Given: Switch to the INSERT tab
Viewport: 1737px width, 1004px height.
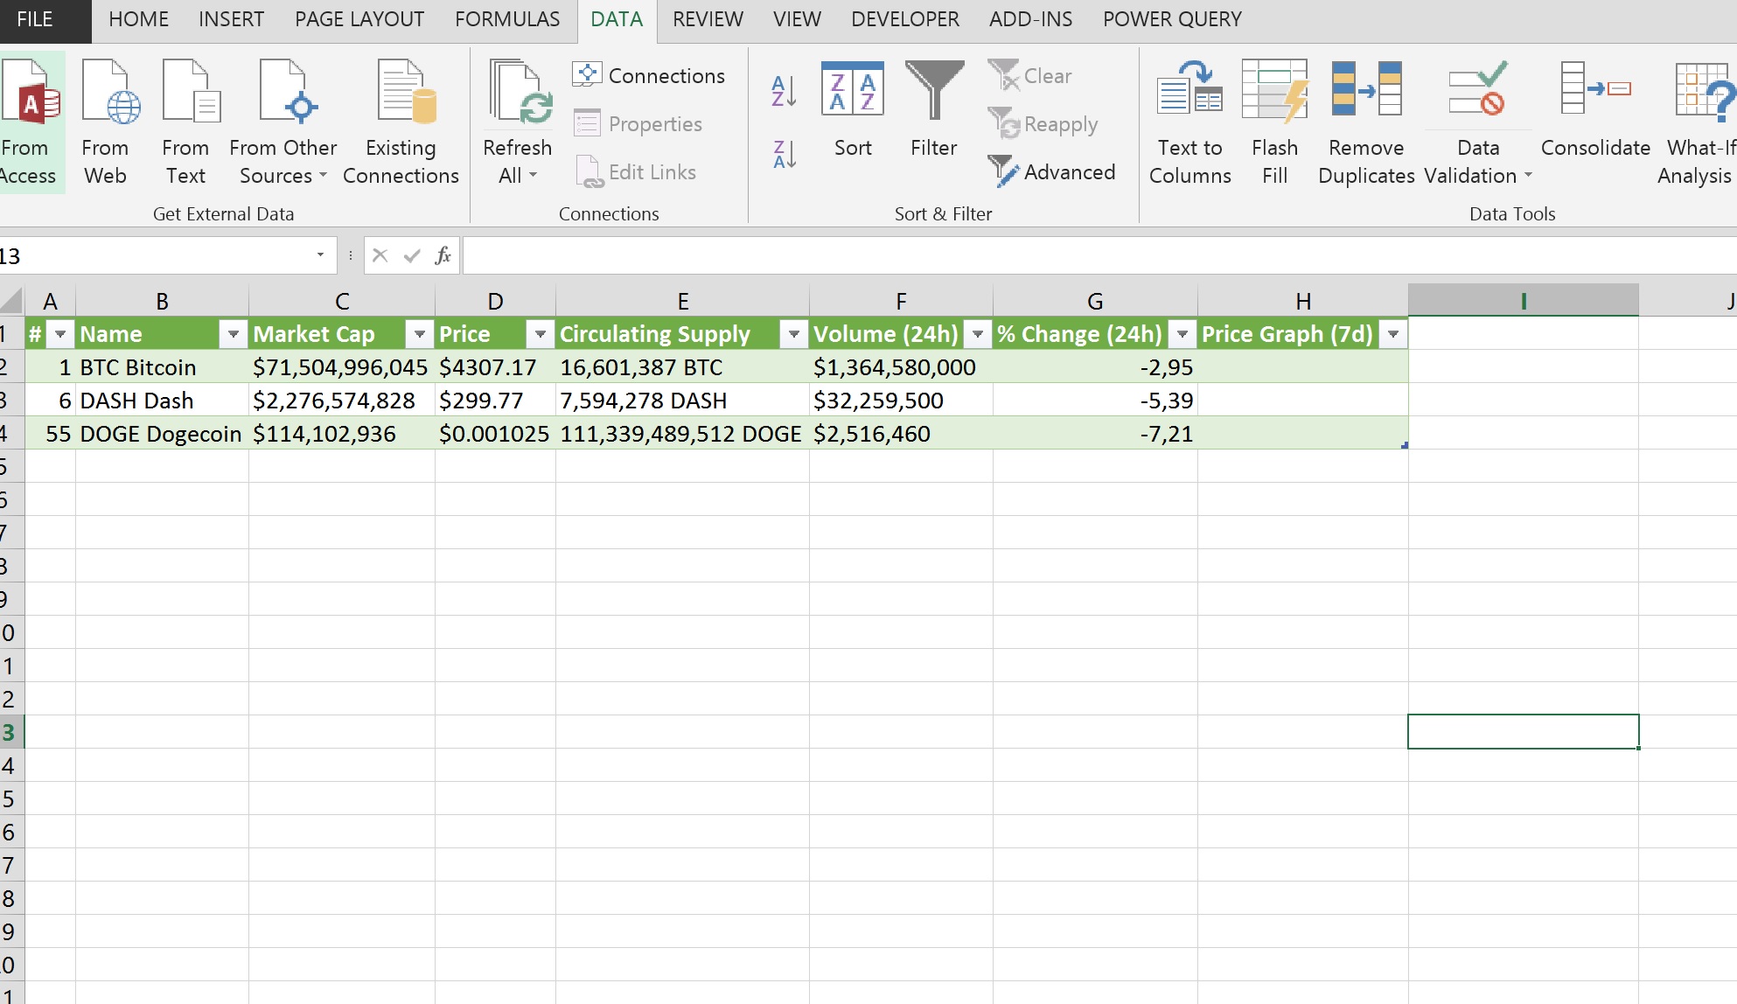Looking at the screenshot, I should (231, 19).
